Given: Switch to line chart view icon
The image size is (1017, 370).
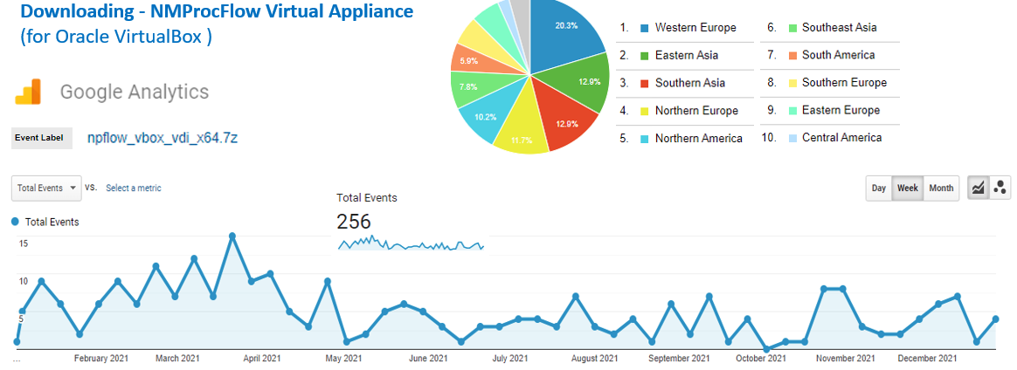Looking at the screenshot, I should click(x=978, y=188).
